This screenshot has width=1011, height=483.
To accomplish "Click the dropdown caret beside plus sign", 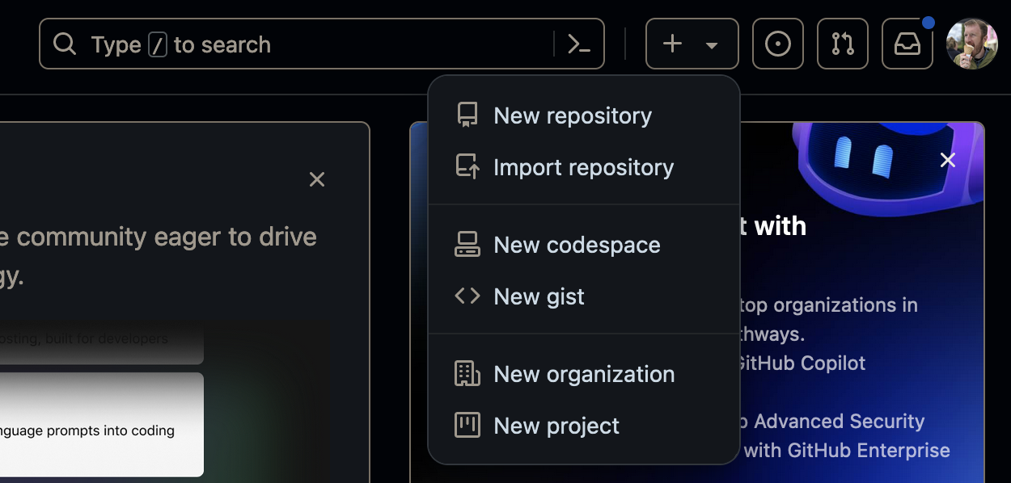I will click(712, 45).
